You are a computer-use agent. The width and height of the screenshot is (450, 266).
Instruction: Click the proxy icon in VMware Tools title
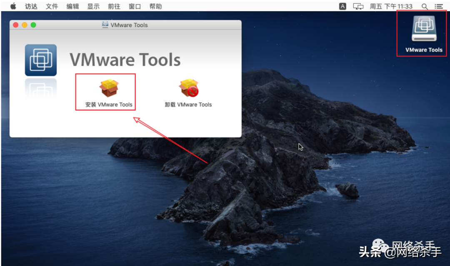coord(105,25)
